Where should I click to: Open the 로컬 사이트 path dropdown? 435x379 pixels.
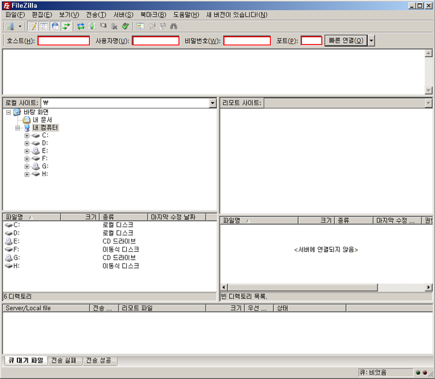(213, 103)
